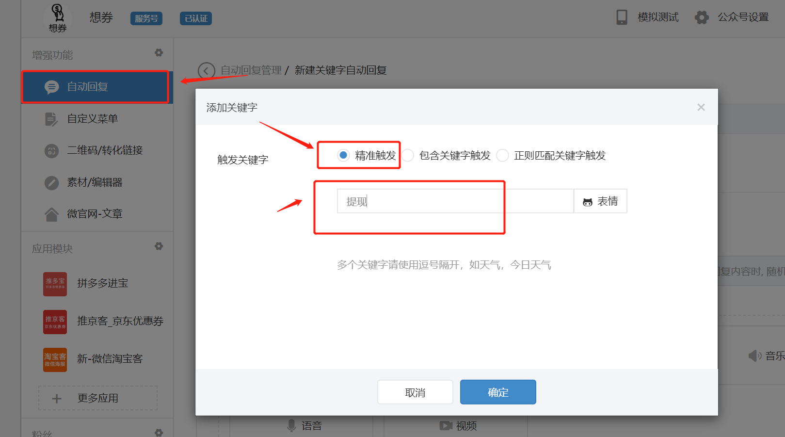
Task: Click the 取消 button
Action: click(x=415, y=392)
